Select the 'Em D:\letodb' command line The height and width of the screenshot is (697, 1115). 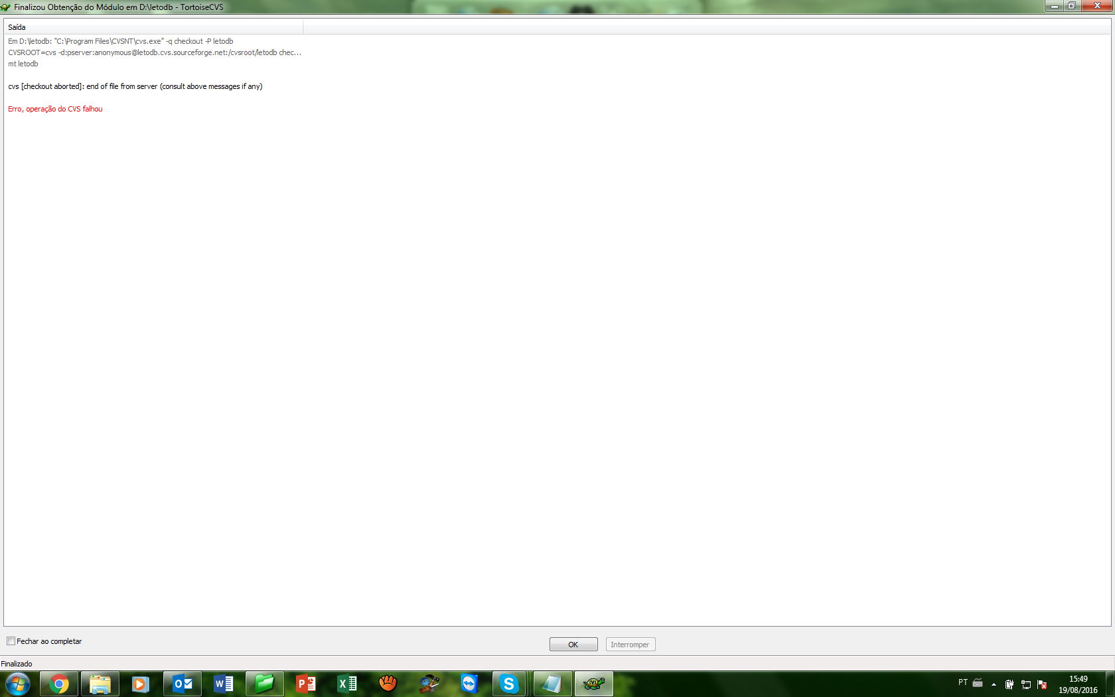coord(121,41)
